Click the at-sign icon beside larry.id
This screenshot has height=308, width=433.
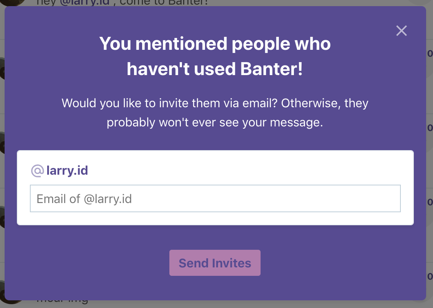pyautogui.click(x=37, y=170)
